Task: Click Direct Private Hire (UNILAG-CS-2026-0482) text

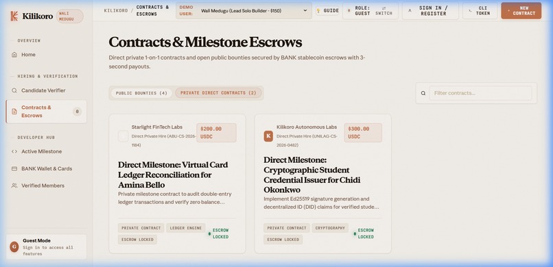Action: (307, 140)
